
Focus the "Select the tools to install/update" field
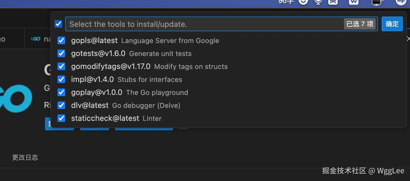click(x=204, y=24)
